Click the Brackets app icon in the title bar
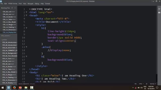This screenshot has height=90, width=161. click(x=1, y=1)
